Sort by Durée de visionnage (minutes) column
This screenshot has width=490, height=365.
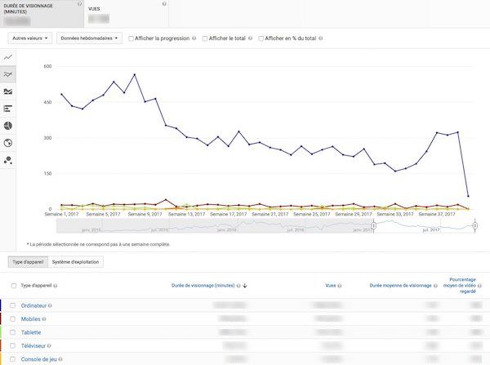coord(206,285)
